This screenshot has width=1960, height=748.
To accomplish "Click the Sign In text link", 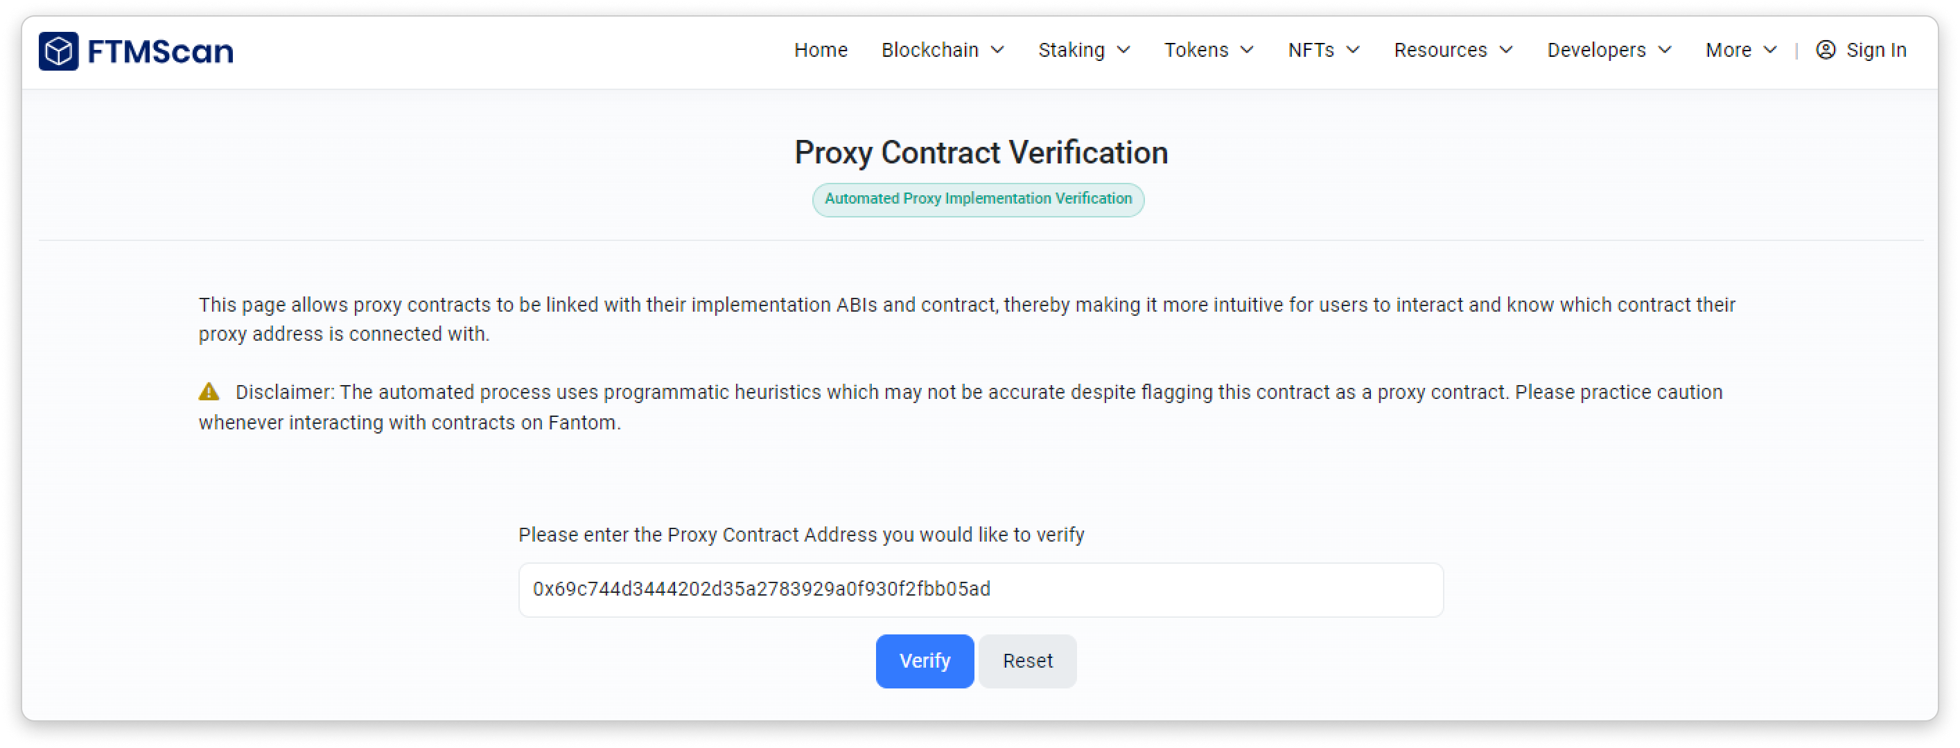I will 1876,50.
